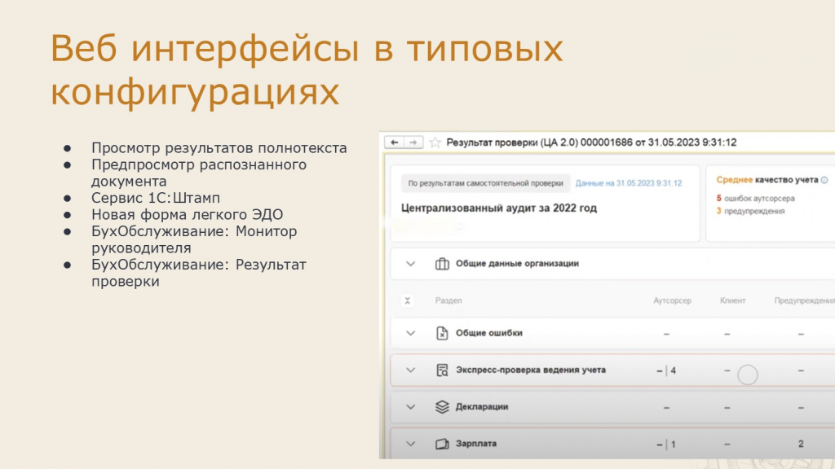Click Аутсорсер value 1 in Зарплата row

tap(673, 445)
